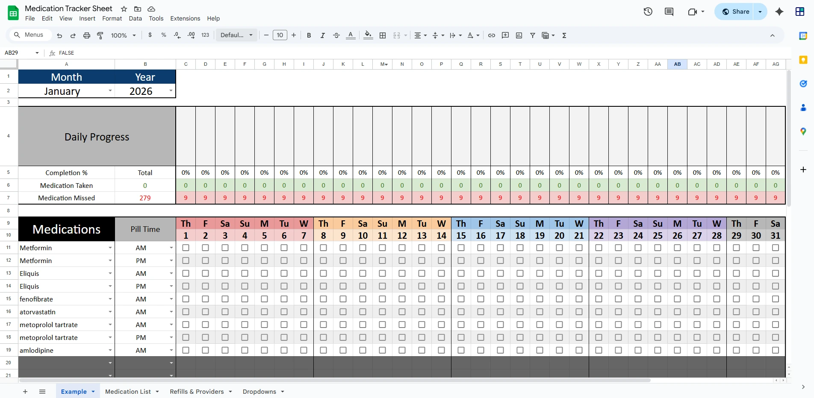Click the Share button
Image resolution: width=814 pixels, height=398 pixels.
pos(736,12)
